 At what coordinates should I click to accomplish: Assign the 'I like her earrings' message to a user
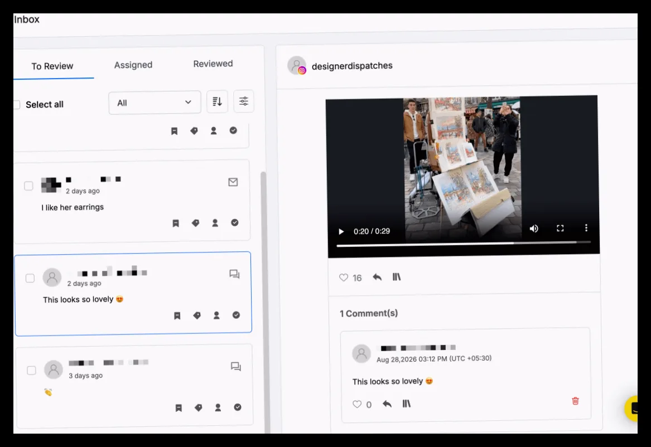point(215,223)
